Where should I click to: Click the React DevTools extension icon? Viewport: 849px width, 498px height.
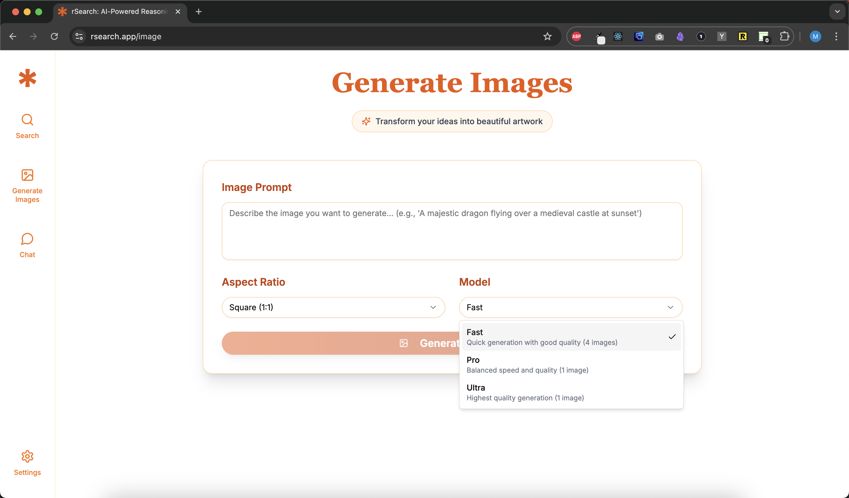point(618,36)
